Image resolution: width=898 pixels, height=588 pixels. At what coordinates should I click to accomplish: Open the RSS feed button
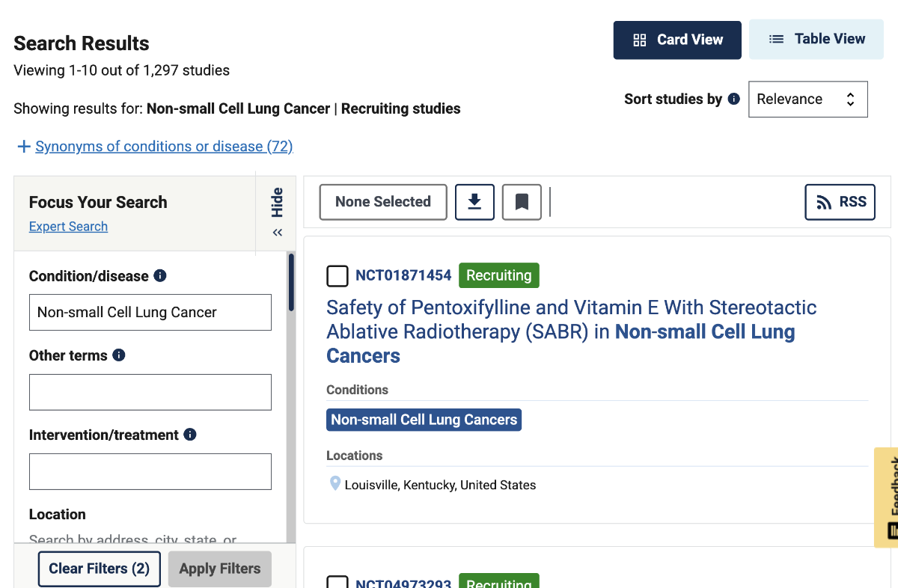[x=840, y=202]
